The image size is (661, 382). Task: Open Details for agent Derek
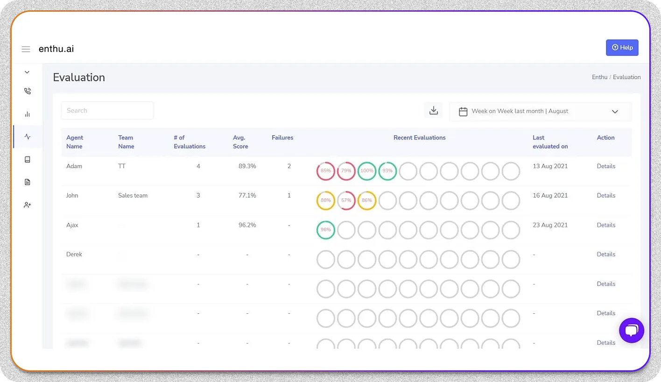[606, 255]
